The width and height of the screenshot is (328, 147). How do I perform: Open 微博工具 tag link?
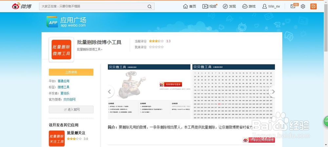pos(63,87)
